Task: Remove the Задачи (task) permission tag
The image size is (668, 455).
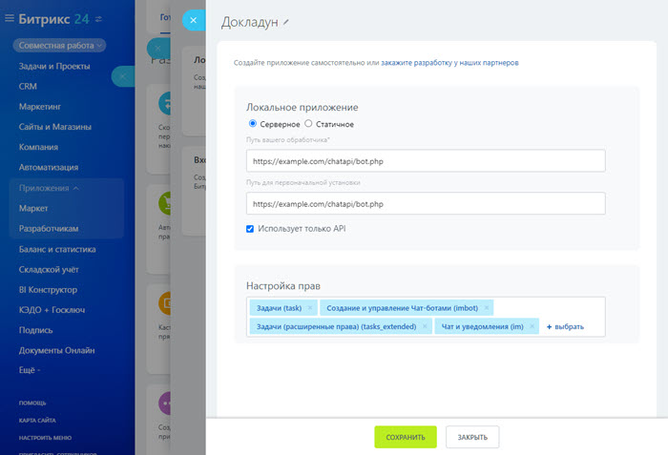Action: coord(310,308)
